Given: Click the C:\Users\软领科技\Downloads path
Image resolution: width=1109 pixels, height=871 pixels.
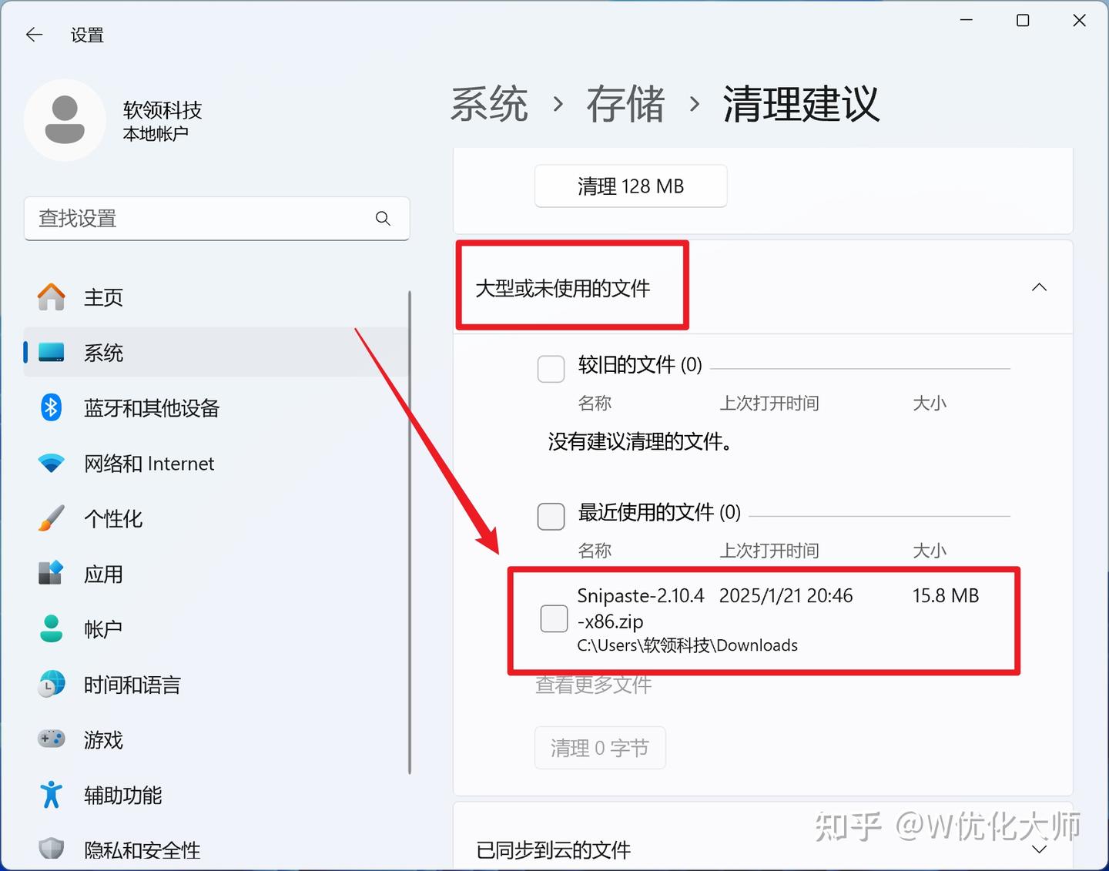Looking at the screenshot, I should click(x=687, y=645).
